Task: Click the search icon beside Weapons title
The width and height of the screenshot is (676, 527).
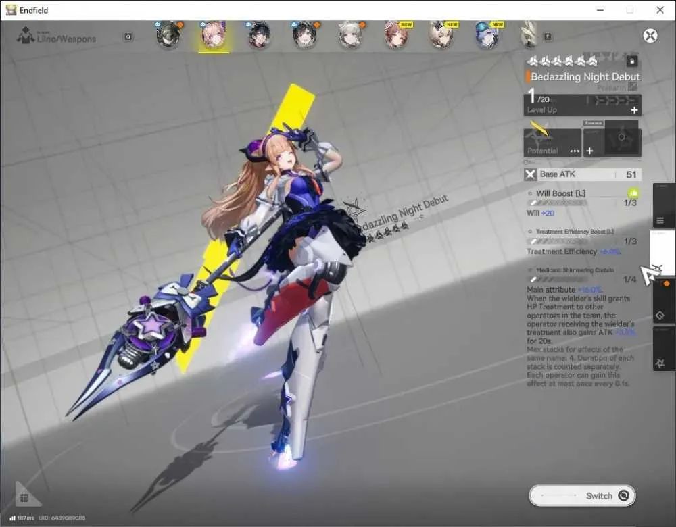Action: [x=128, y=37]
